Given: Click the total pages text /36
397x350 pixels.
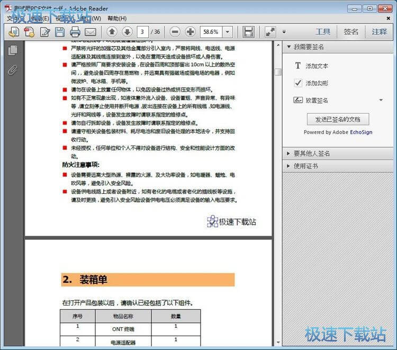Looking at the screenshot, I should (155, 32).
